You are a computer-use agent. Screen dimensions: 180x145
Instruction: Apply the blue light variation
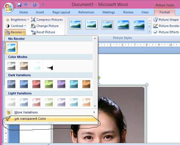coord(24,102)
